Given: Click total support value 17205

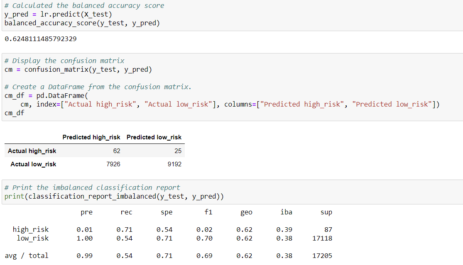Looking at the screenshot, I should (322, 256).
